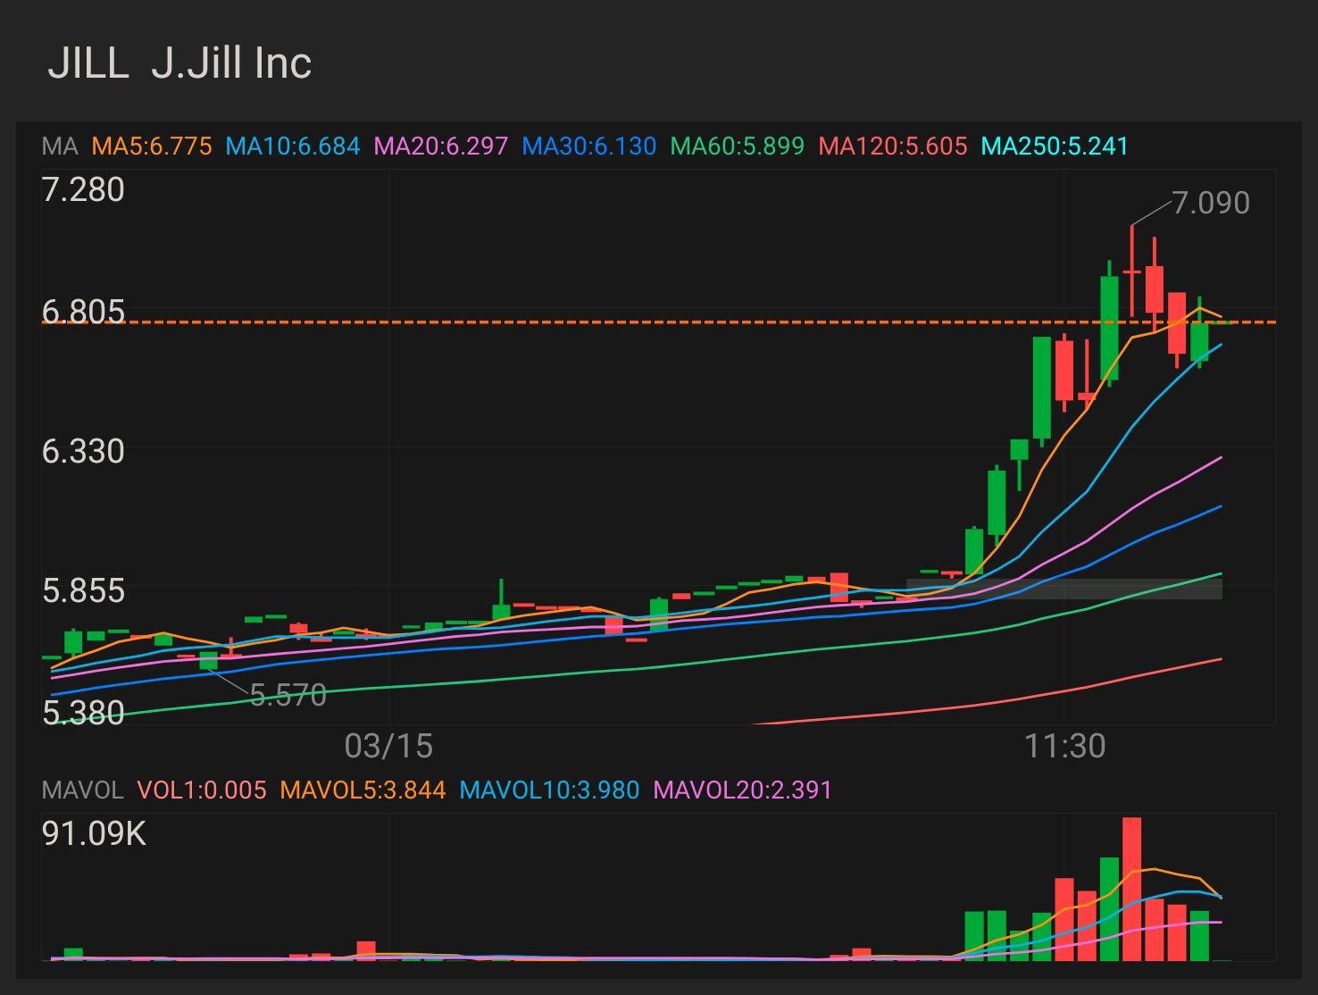Viewport: 1318px width, 995px height.
Task: Select the MA5:6.775 indicator label
Action: coord(152,146)
